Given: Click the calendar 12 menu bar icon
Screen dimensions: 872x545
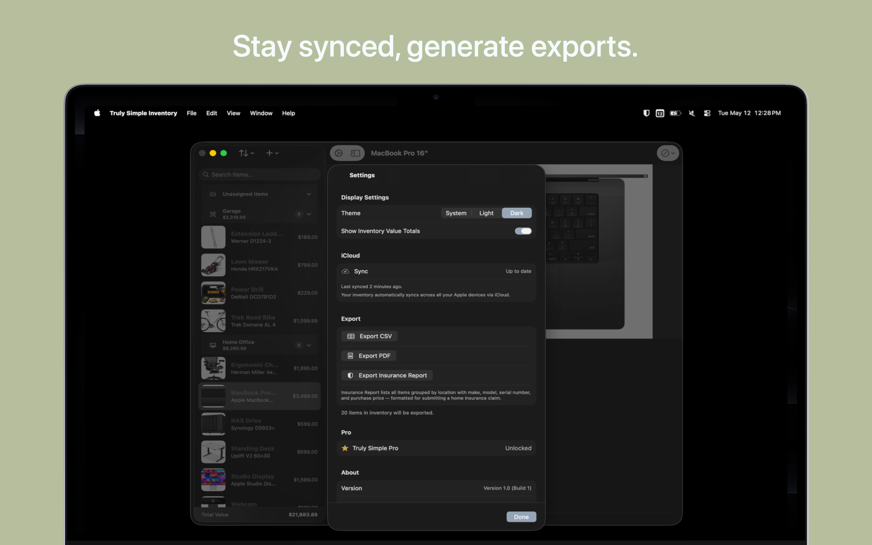Looking at the screenshot, I should point(660,113).
